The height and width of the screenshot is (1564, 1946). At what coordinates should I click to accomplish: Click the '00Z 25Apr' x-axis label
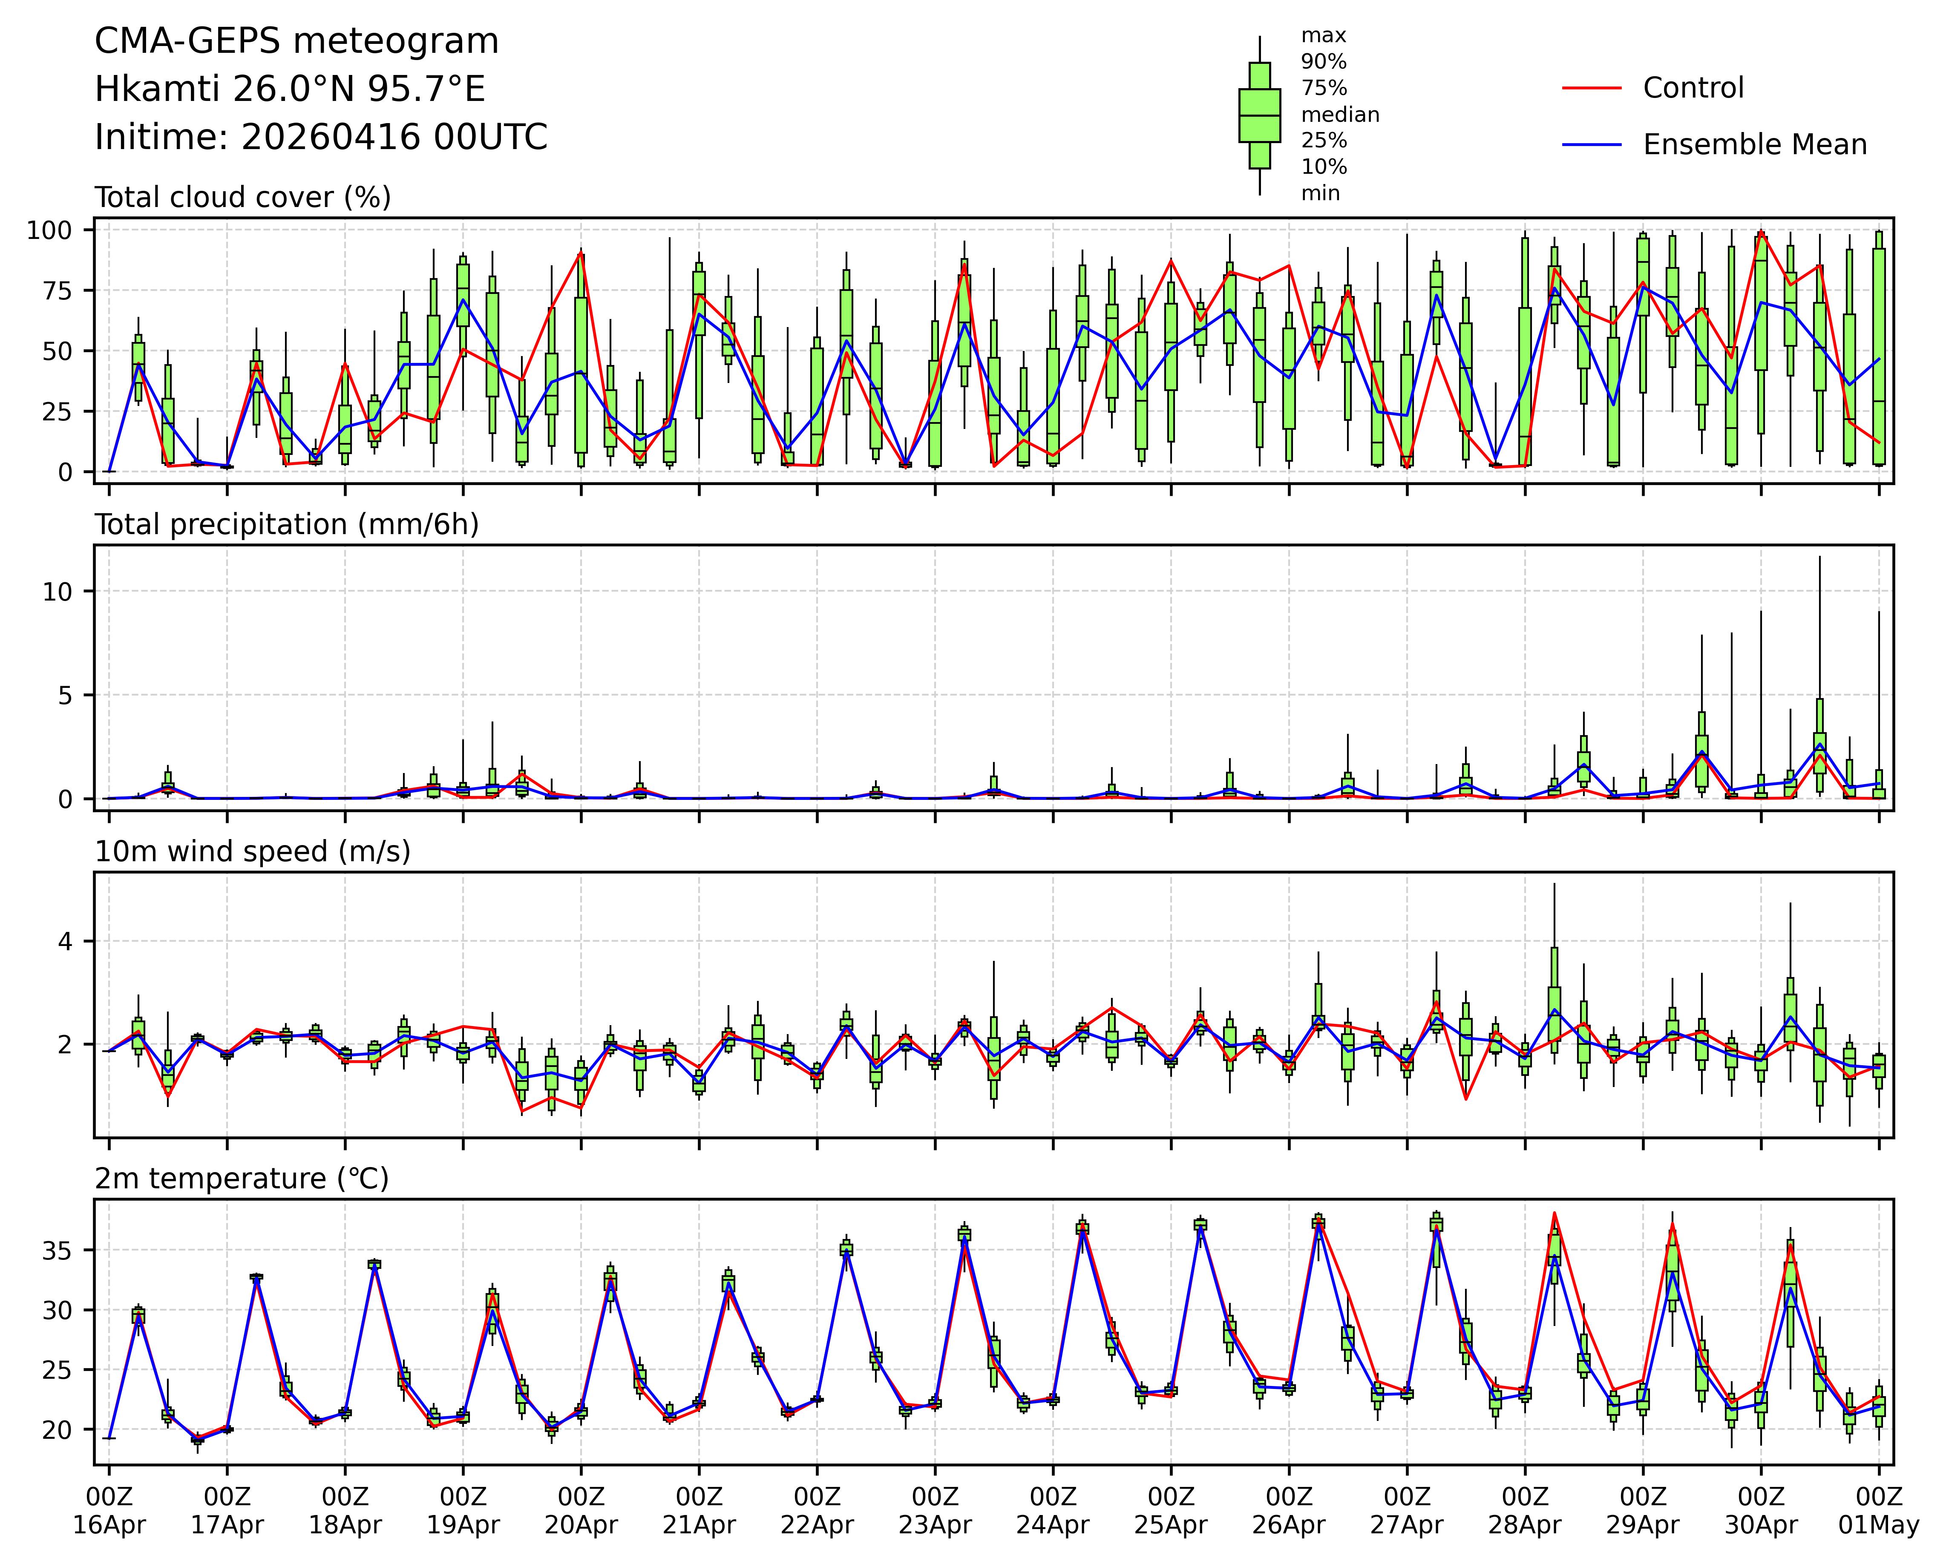(1171, 1511)
